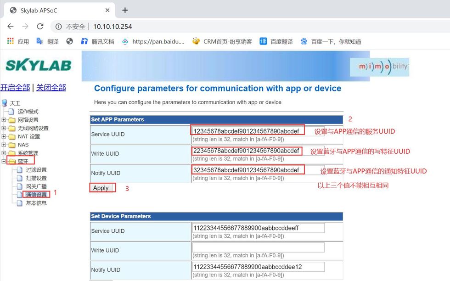Click the 百度翻译 bookmark icon
Screen dimensions: 450x281
[262, 40]
